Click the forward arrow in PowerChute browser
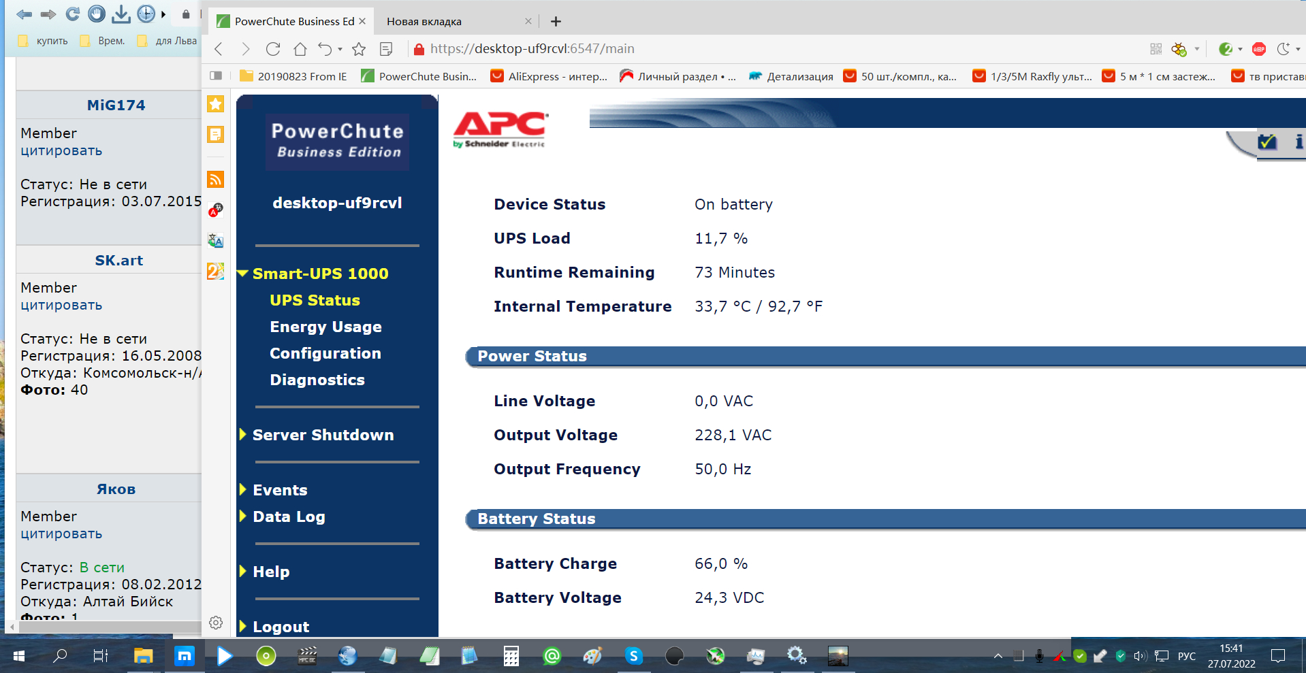 click(x=246, y=49)
